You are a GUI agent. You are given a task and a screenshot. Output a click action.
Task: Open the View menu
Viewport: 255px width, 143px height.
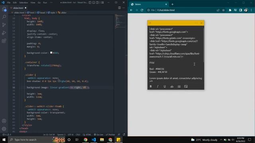tap(33, 3)
